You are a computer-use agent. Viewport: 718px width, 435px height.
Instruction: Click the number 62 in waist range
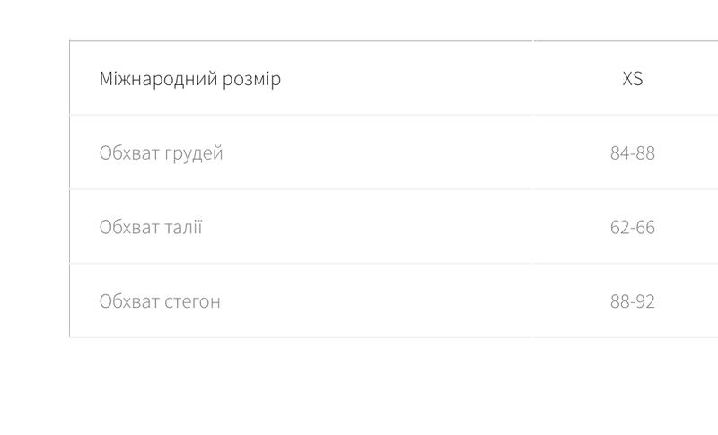pyautogui.click(x=619, y=227)
